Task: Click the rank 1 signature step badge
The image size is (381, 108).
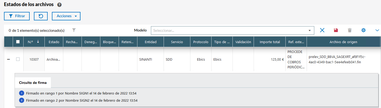Action: (21, 93)
